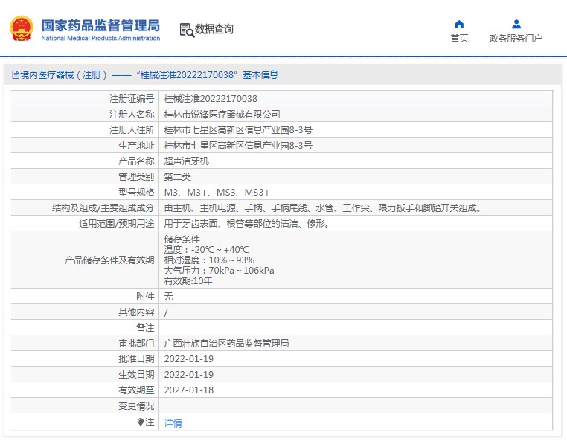The width and height of the screenshot is (567, 441).
Task: Click relative humidity line 10%～93%
Action: pos(209,260)
